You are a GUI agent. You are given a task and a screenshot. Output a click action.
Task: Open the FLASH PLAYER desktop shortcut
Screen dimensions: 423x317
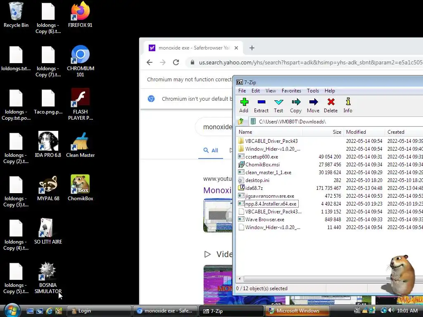[x=81, y=104]
